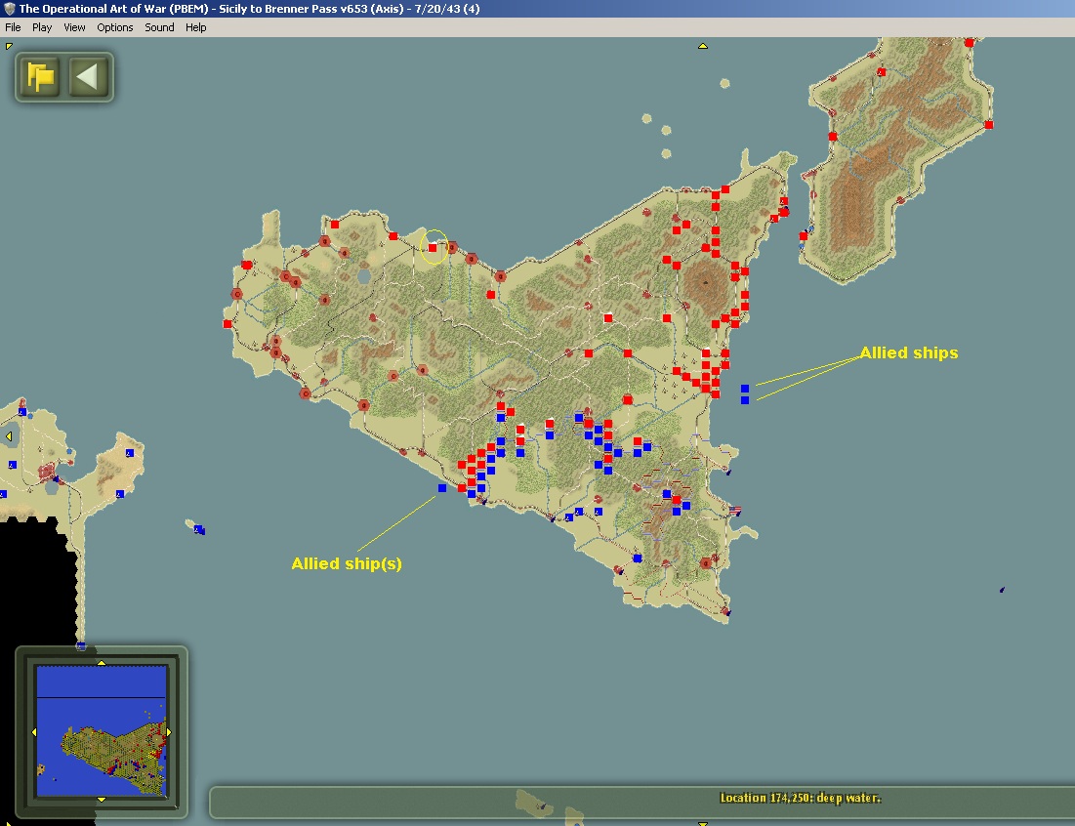
Task: Click the minimap up arrow
Action: (x=102, y=663)
